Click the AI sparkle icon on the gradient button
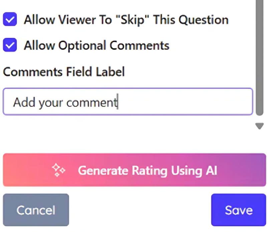Viewport: 269px width, 232px height. coord(59,170)
